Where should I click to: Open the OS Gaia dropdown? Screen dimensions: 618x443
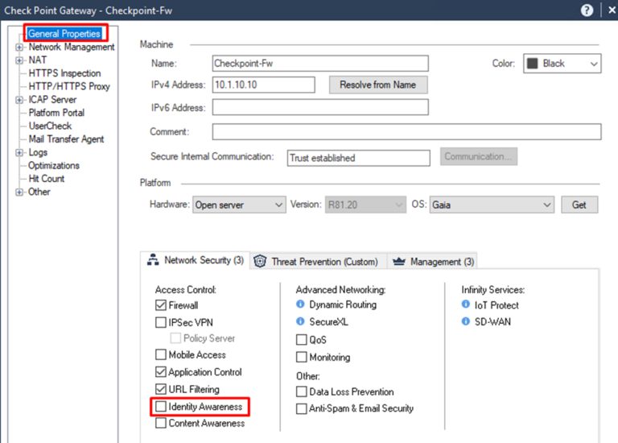[x=492, y=205]
